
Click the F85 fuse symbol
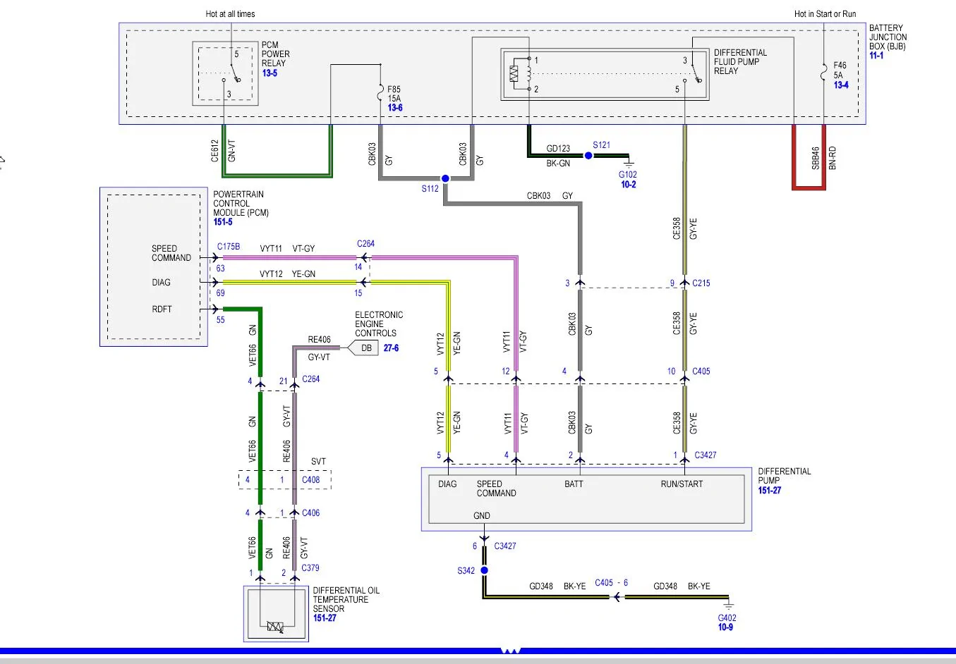[380, 92]
